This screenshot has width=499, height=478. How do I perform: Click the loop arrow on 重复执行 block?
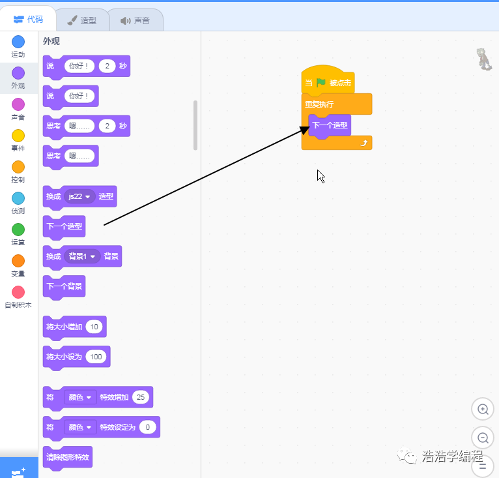(364, 143)
